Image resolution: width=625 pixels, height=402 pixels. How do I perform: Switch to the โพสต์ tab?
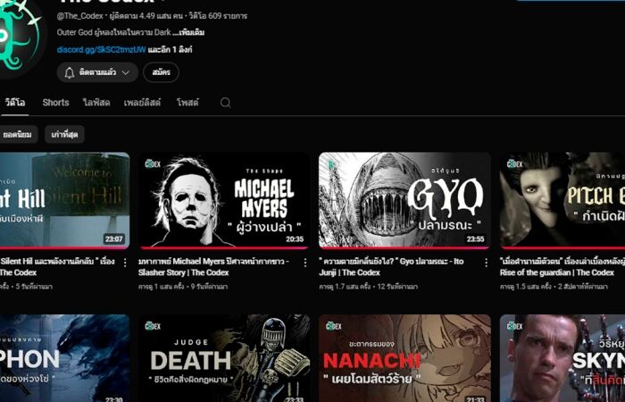(x=187, y=103)
